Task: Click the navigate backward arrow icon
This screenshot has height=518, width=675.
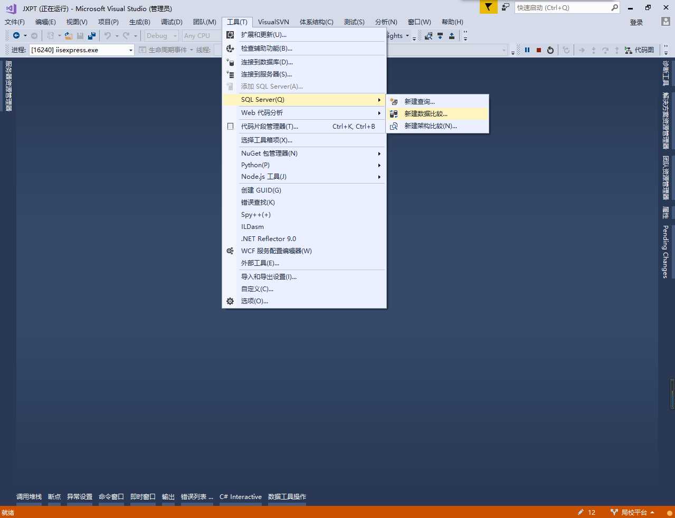Action: point(16,36)
